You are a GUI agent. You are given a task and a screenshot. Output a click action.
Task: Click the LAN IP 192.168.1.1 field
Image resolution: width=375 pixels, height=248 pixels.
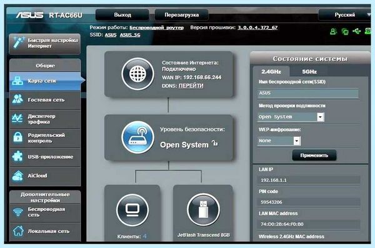coord(309,180)
